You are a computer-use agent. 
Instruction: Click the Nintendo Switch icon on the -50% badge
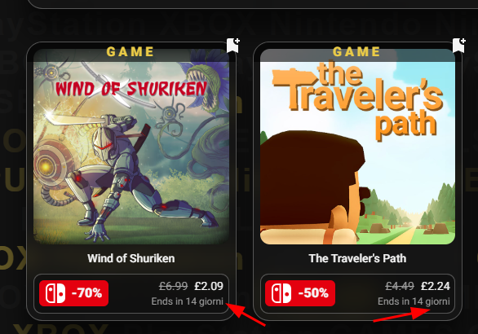tap(281, 293)
